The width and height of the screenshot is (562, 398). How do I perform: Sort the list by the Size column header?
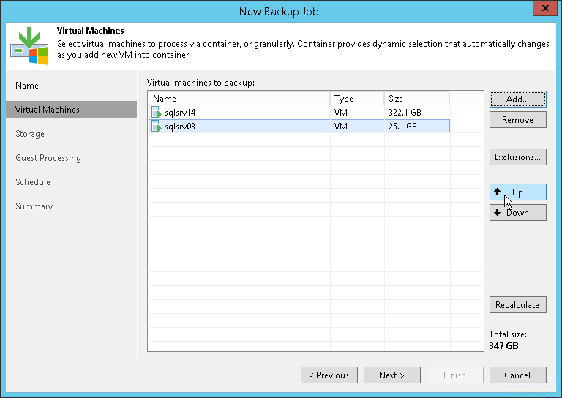pos(416,99)
